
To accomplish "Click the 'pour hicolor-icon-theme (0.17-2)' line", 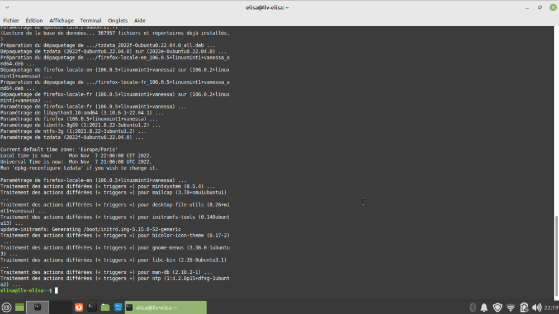I will click(115, 235).
